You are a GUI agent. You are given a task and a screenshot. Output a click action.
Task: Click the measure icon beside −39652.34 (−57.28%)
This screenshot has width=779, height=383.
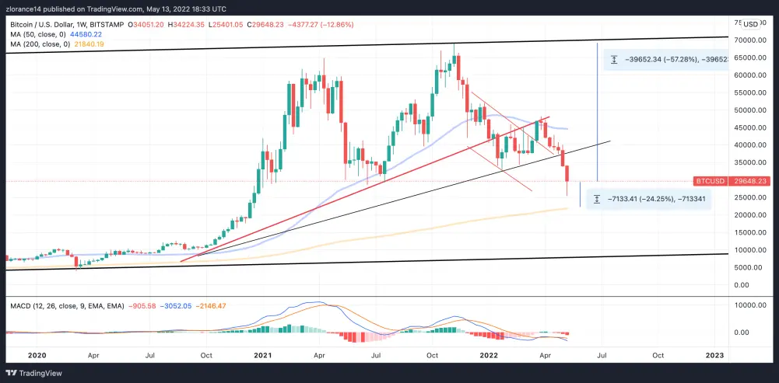tap(614, 60)
